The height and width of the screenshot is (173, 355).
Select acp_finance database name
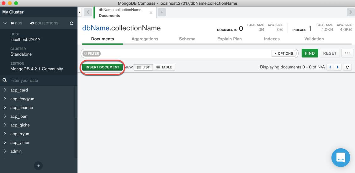[22, 108]
